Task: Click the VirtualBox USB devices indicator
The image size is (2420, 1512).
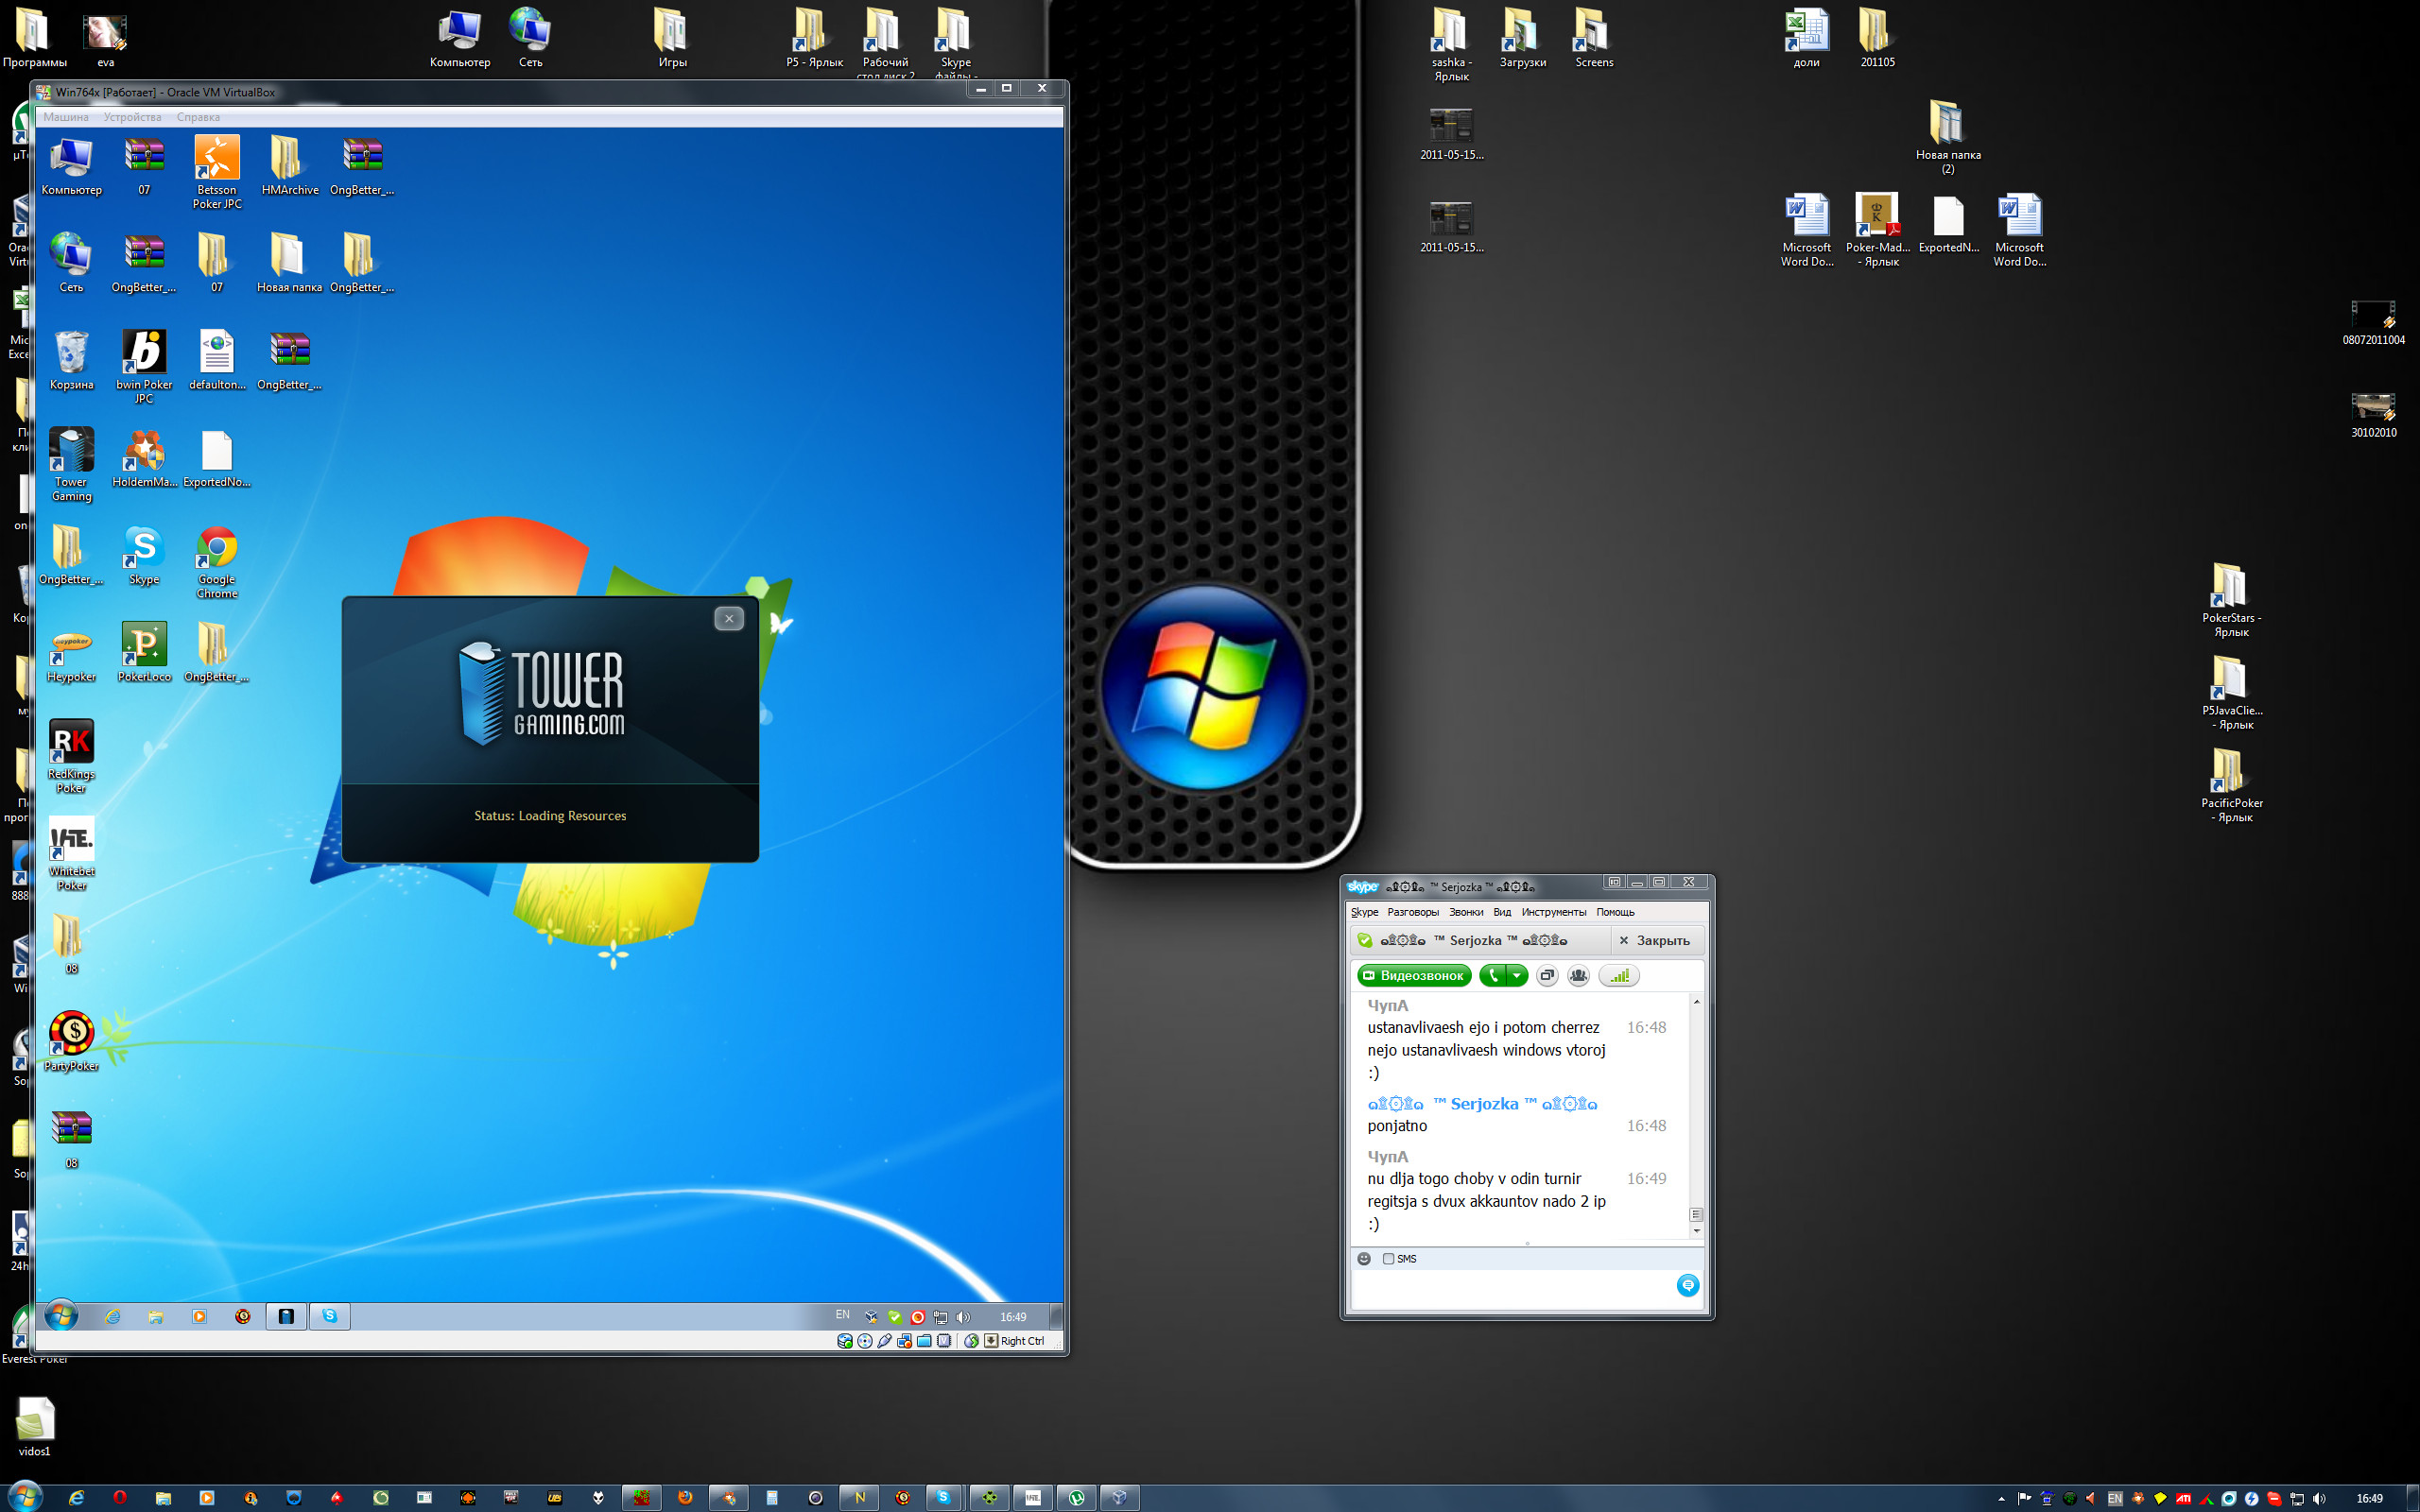Action: tap(884, 1341)
